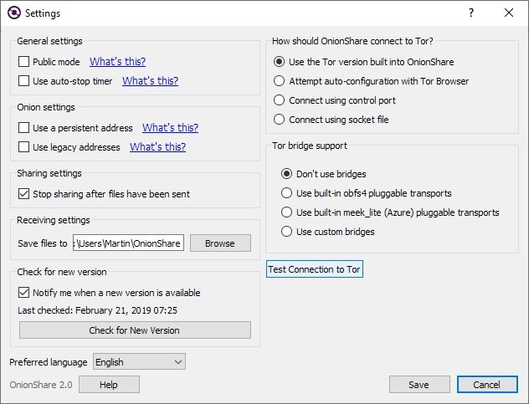The height and width of the screenshot is (404, 529).
Task: Check the Use legacy addresses option
Action: (23, 147)
